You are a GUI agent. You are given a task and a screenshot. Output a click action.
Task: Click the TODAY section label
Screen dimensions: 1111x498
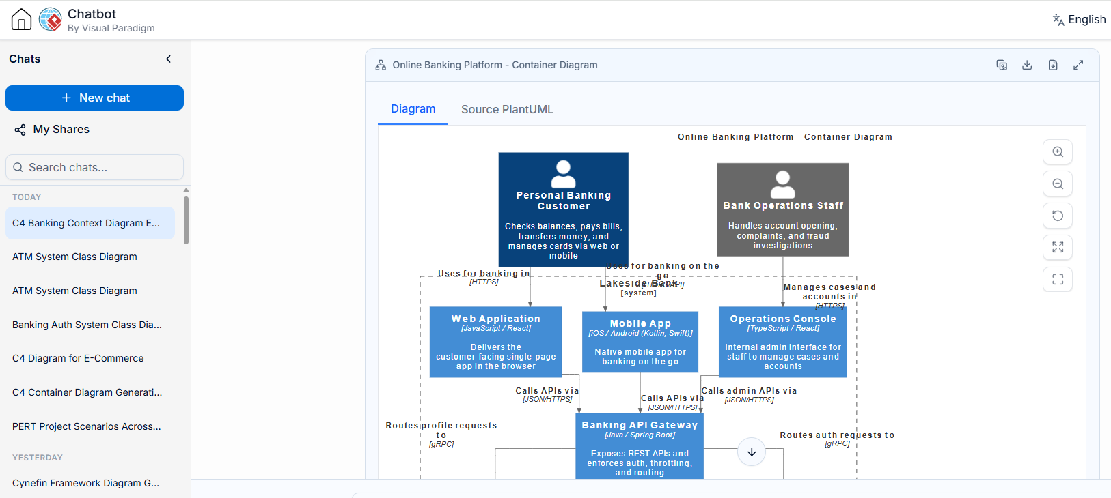[x=27, y=197]
